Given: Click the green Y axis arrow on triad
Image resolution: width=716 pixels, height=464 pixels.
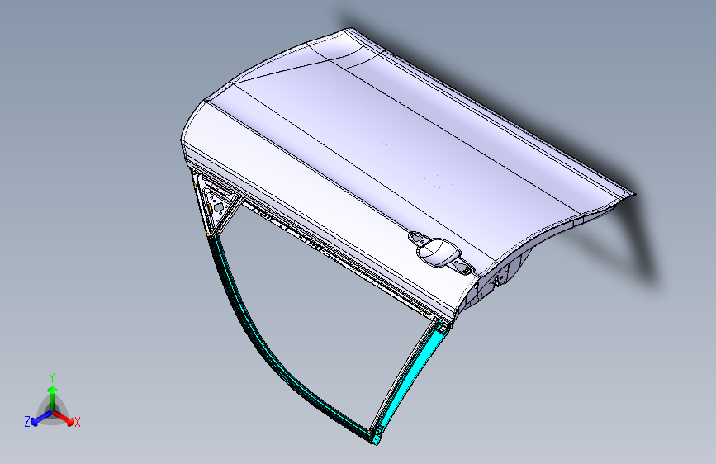Looking at the screenshot, I should (x=53, y=398).
